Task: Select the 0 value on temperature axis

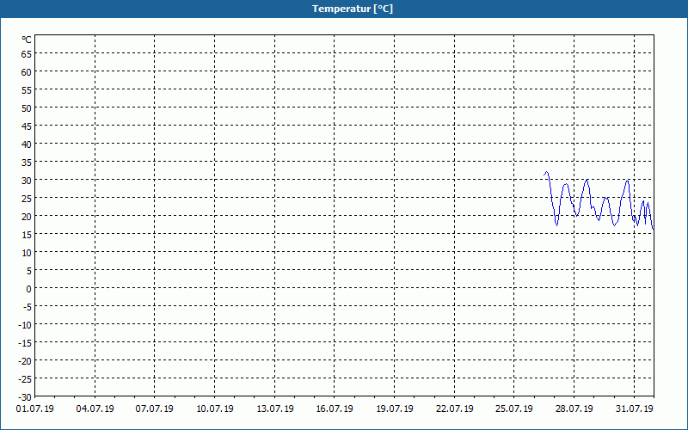Action: click(29, 289)
